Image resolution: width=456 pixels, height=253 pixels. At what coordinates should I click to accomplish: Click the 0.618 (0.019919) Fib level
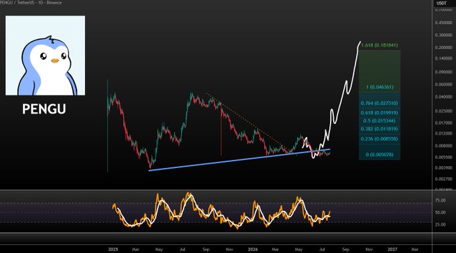pos(380,113)
